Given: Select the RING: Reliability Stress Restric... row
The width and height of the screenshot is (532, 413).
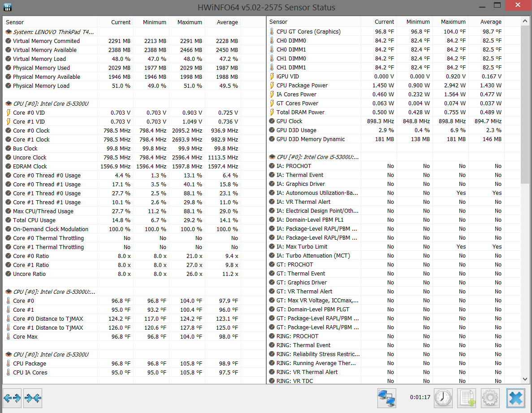Looking at the screenshot, I should coord(385,354).
